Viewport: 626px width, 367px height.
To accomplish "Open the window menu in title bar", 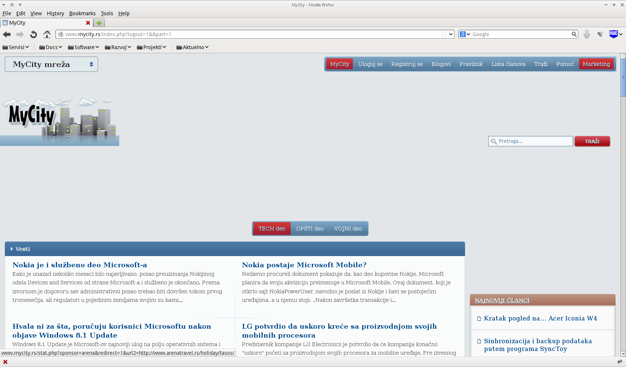I will [x=4, y=5].
